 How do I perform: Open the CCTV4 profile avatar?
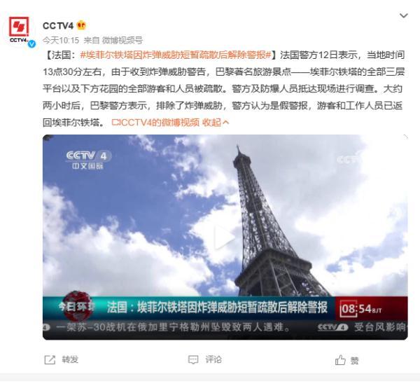point(19,30)
